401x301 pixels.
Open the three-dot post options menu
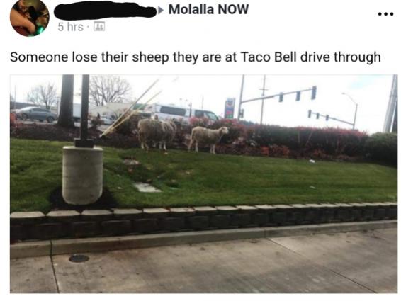[385, 13]
